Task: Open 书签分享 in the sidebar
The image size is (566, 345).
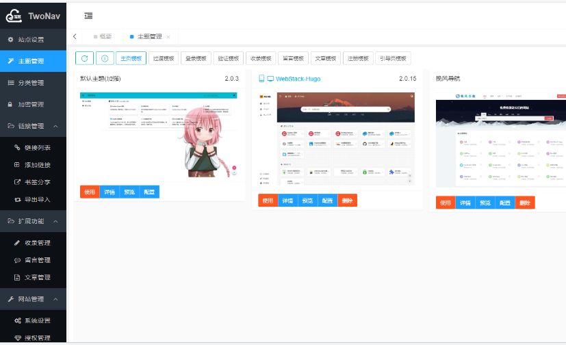Action: click(x=34, y=182)
